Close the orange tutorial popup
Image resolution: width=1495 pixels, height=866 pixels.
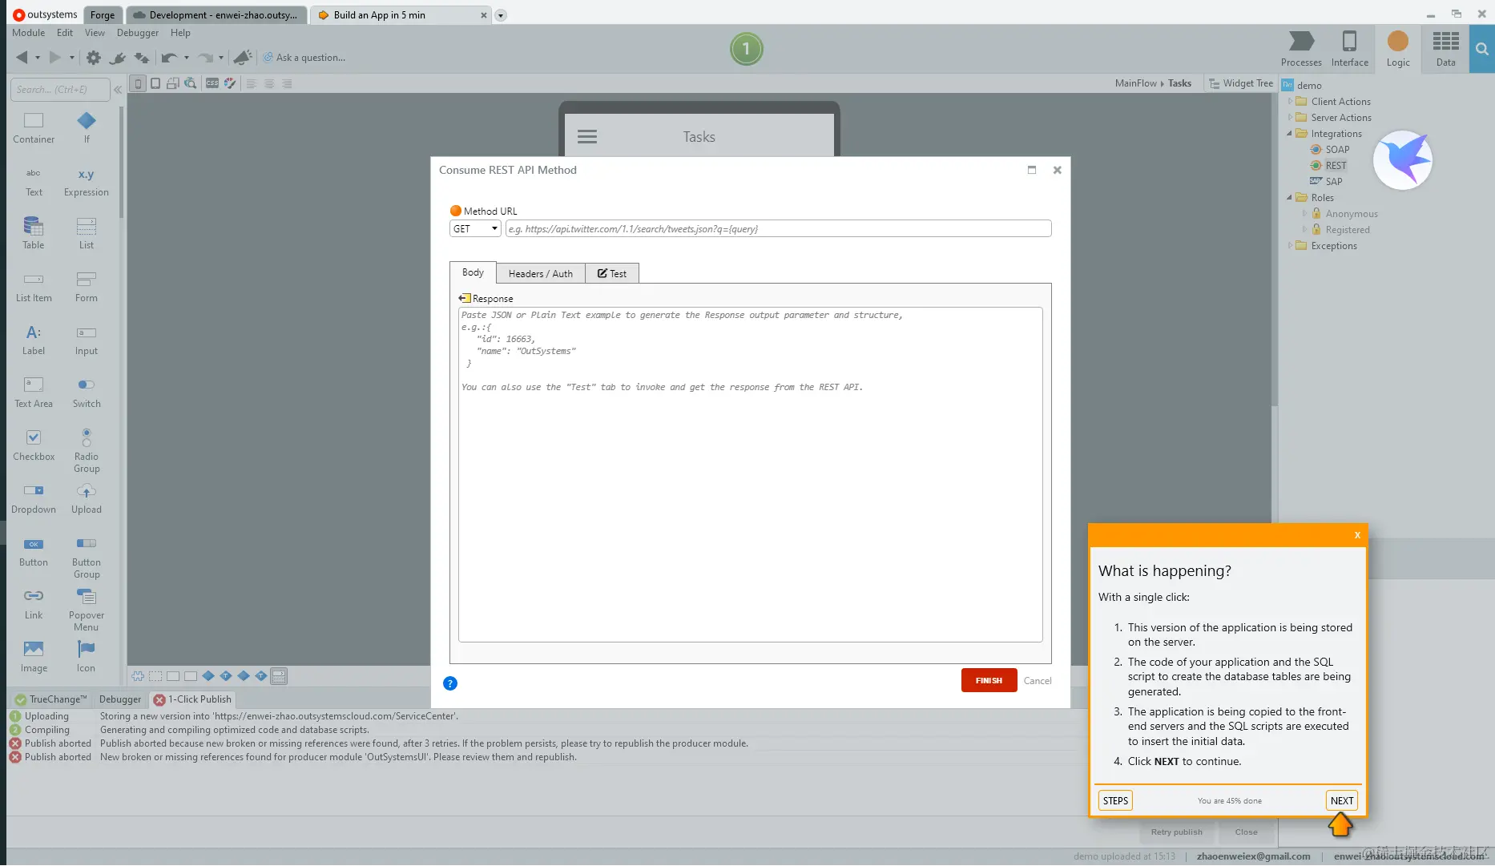1357,535
